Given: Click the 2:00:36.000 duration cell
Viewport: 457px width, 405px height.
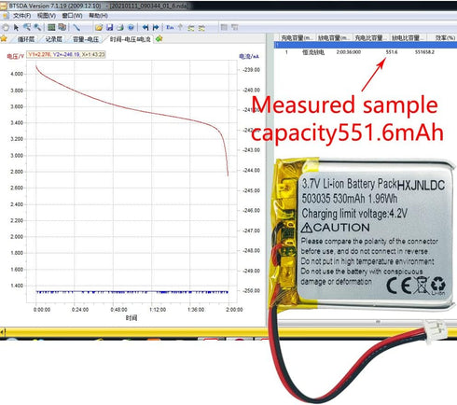Looking at the screenshot, I should click(x=349, y=52).
